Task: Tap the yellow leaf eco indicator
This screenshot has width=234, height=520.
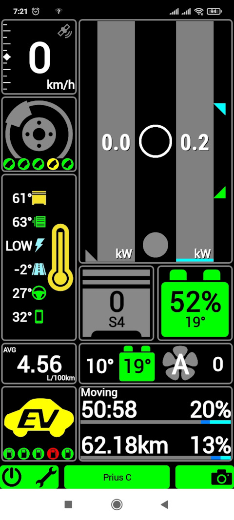Action: (53, 163)
